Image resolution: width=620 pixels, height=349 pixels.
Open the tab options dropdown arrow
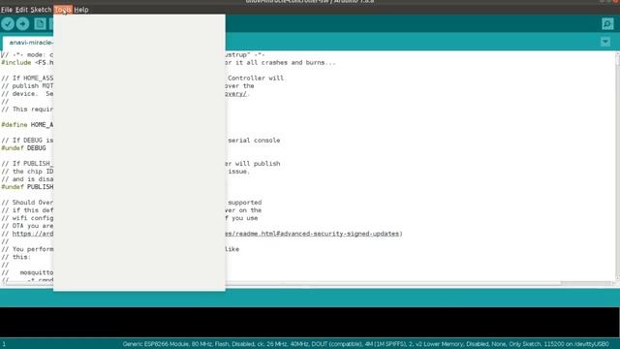point(604,42)
